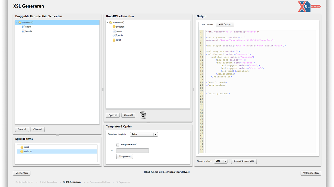Click the naam element icon in Draggable panel
334x187 pixels.
coord(23,27)
